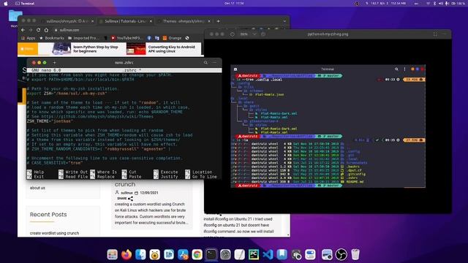468x263 pixels.
Task: Expand the browser tab list chevron
Action: (284, 21)
